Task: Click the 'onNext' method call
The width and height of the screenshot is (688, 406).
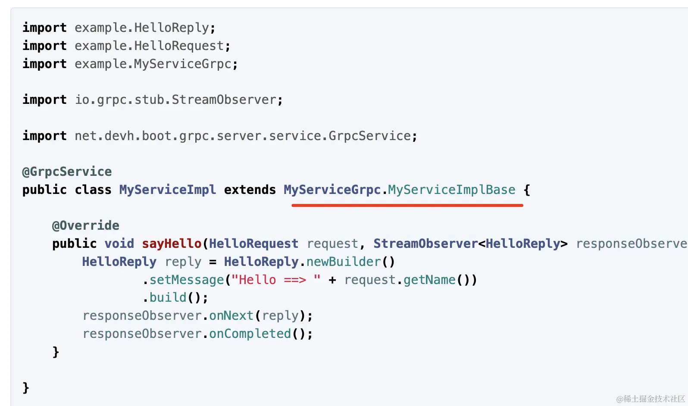Action: tap(231, 315)
